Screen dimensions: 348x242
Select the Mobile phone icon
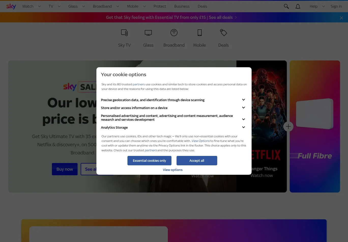coord(199,33)
